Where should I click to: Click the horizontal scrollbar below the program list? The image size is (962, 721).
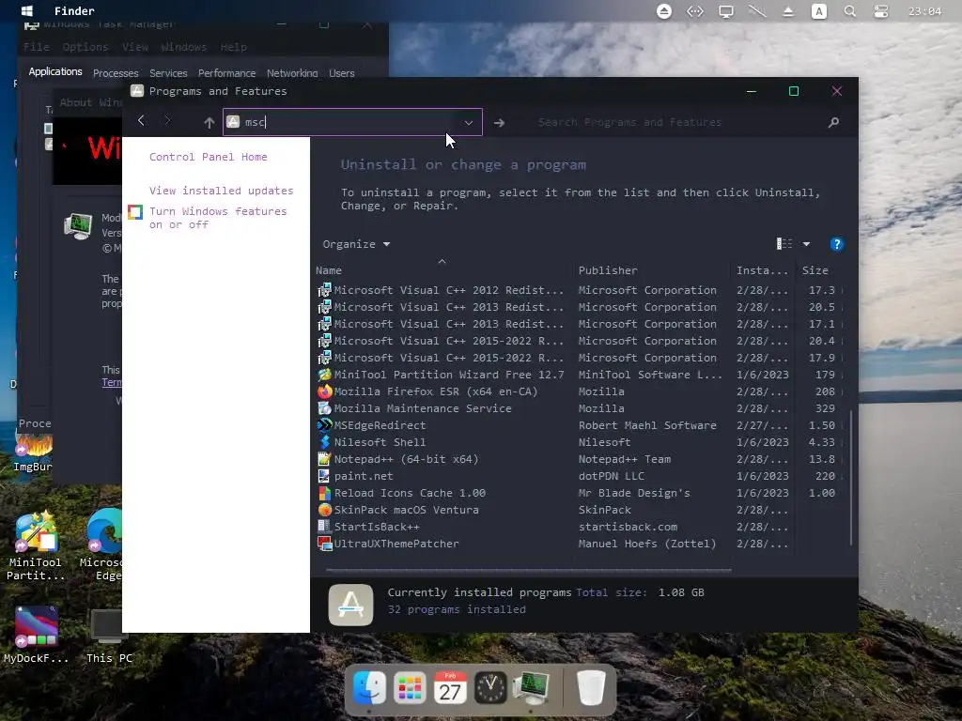pyautogui.click(x=528, y=570)
